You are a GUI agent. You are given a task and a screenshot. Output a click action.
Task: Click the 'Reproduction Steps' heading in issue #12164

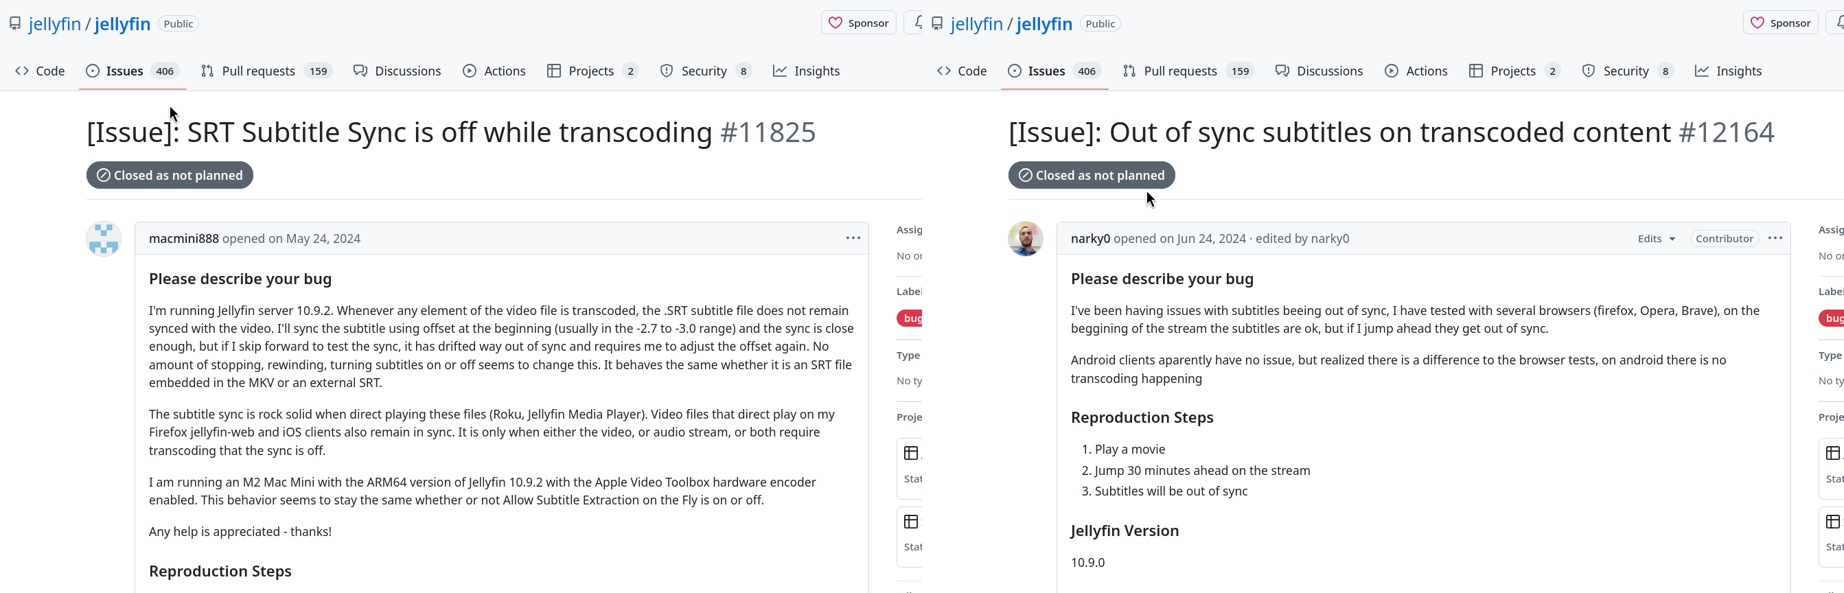click(x=1142, y=418)
